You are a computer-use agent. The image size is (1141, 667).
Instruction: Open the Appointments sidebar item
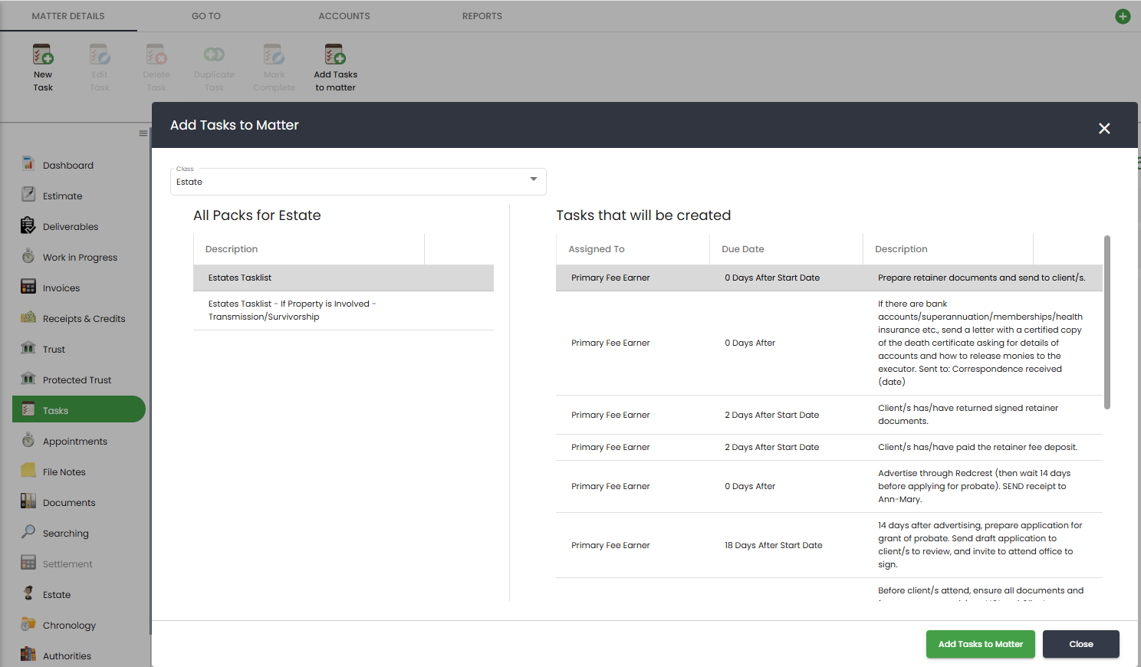(74, 442)
